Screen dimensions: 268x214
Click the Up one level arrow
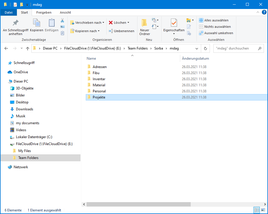(x=28, y=49)
